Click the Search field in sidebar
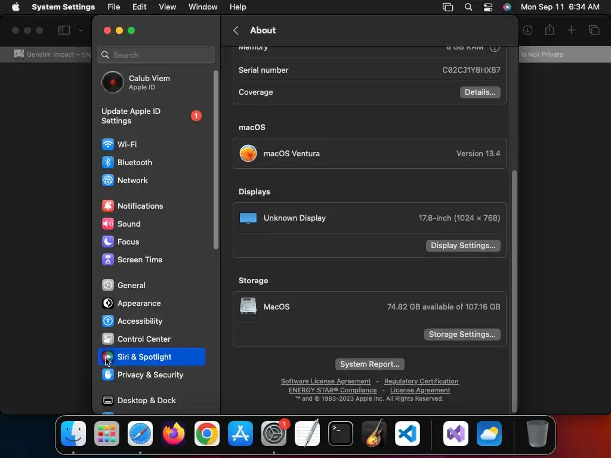The height and width of the screenshot is (458, 611). (x=156, y=55)
